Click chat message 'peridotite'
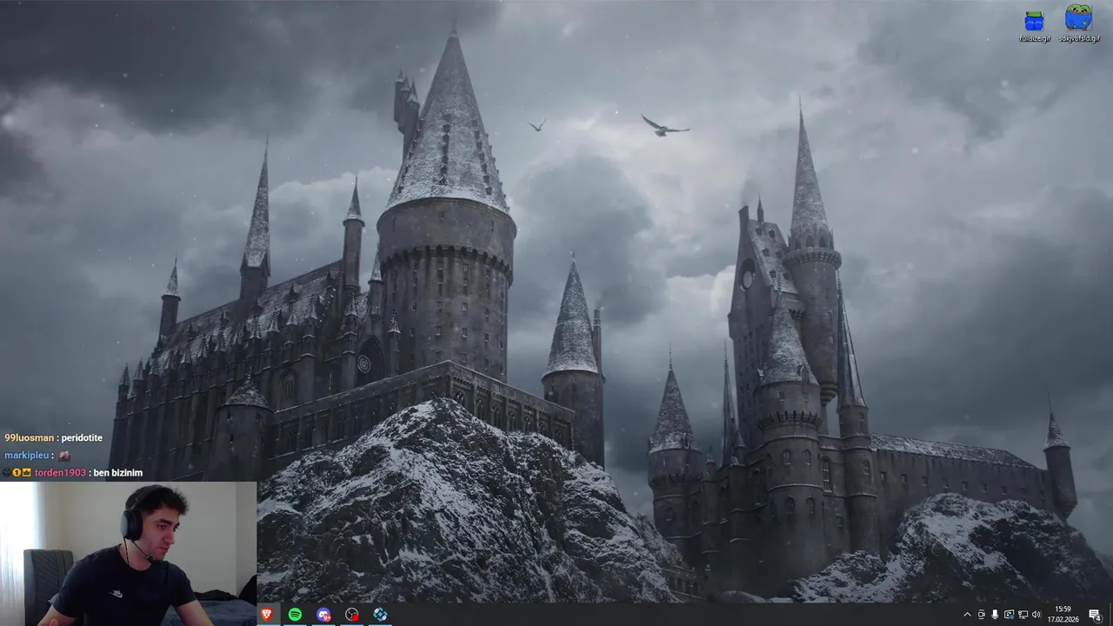1113x626 pixels. pyautogui.click(x=83, y=438)
